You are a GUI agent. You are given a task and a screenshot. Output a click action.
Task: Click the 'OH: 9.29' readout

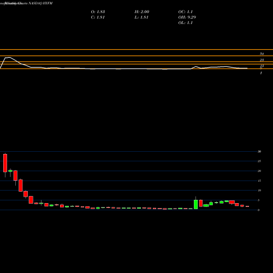click(x=187, y=17)
